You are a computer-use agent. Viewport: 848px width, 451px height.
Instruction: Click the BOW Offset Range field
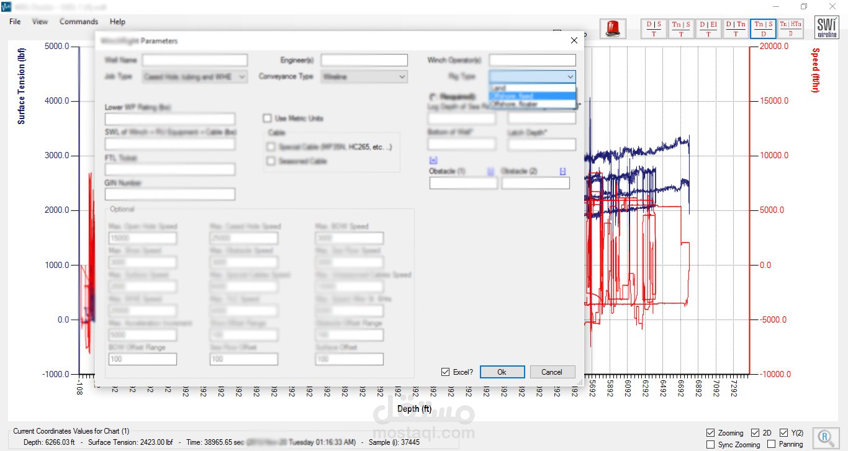click(143, 359)
